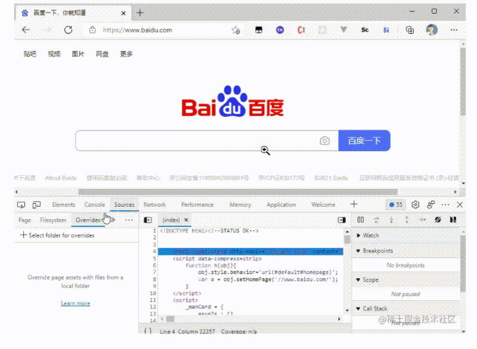
Task: Open the blue Si extension icon
Action: (x=386, y=30)
